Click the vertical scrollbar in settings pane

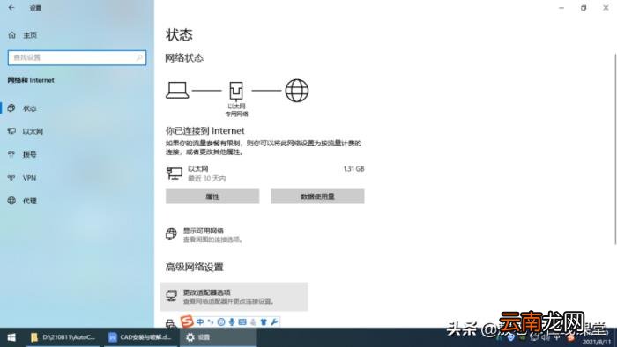point(615,148)
